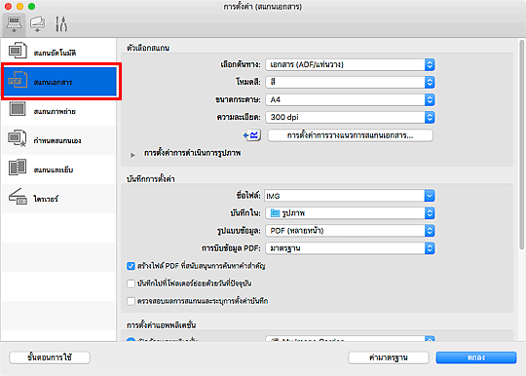Select the สแกนภาพถ่าย photo scan icon

(x=18, y=109)
